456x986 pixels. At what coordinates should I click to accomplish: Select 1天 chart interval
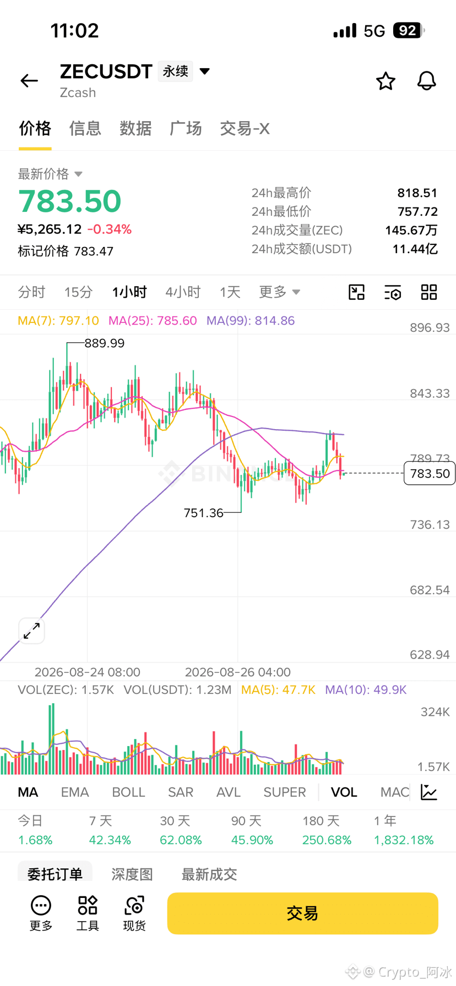[230, 292]
